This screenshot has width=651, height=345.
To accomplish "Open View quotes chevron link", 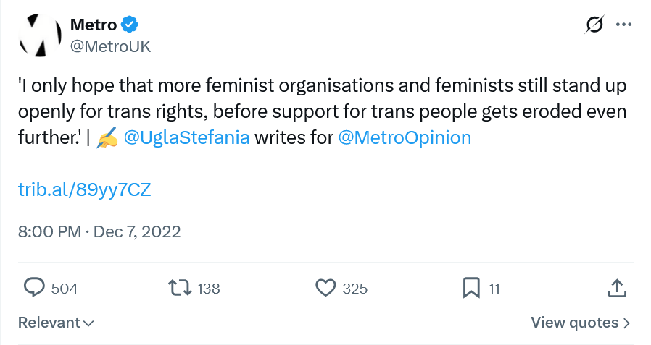I will tap(580, 323).
